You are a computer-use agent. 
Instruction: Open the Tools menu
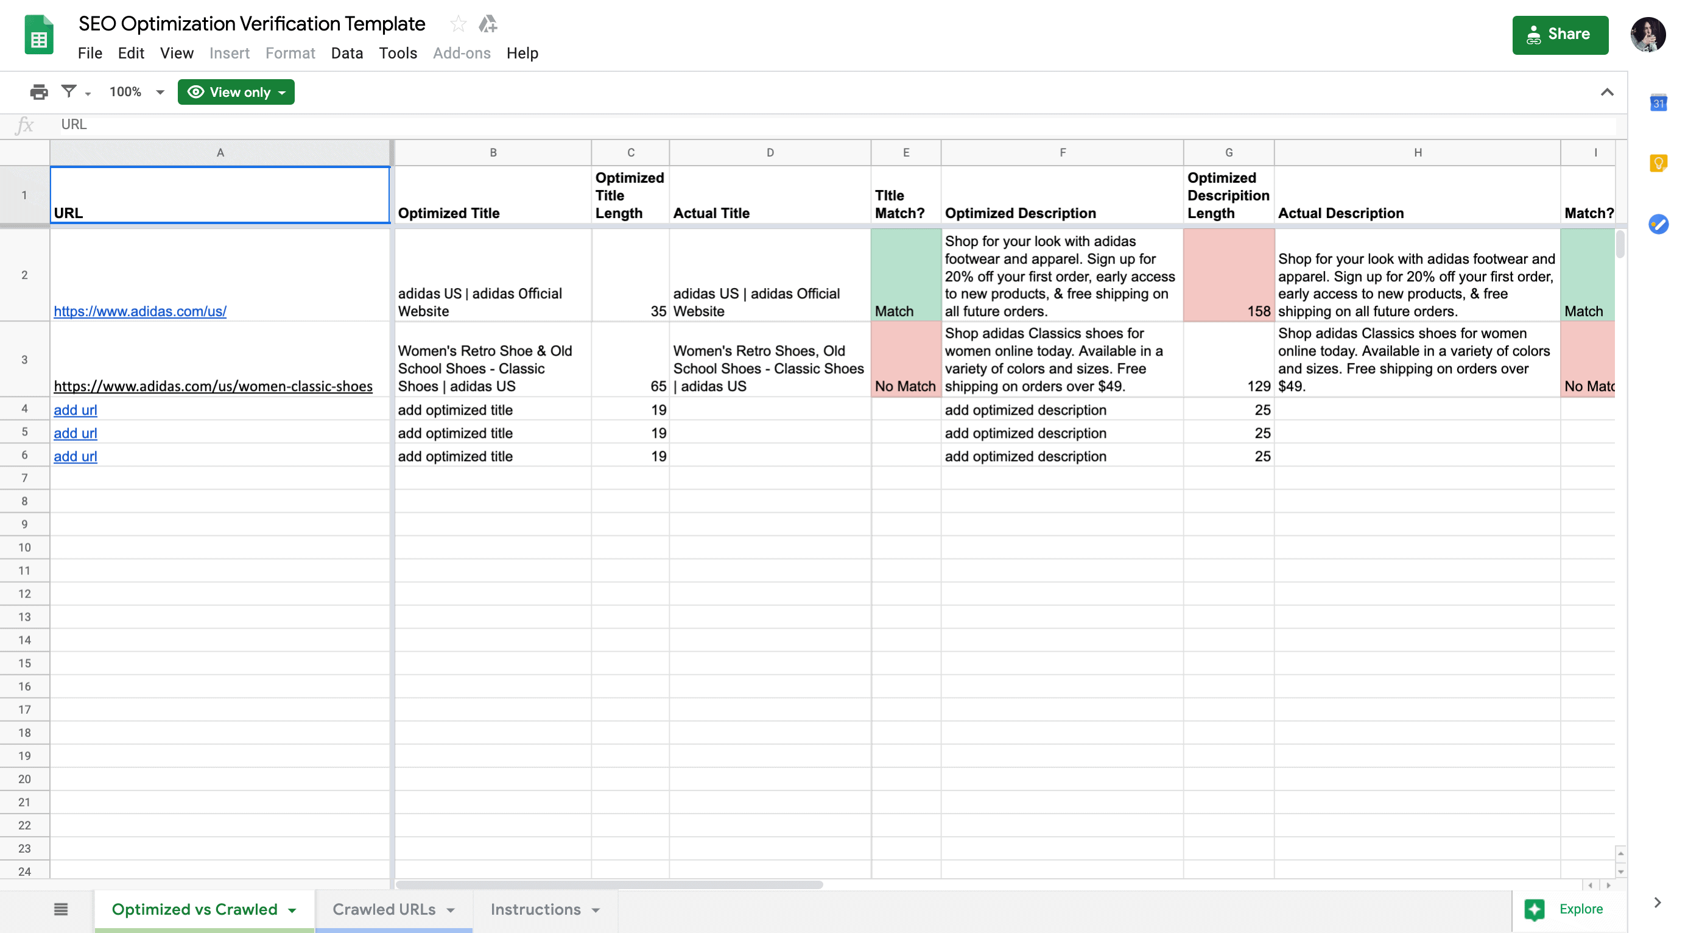[x=398, y=53]
